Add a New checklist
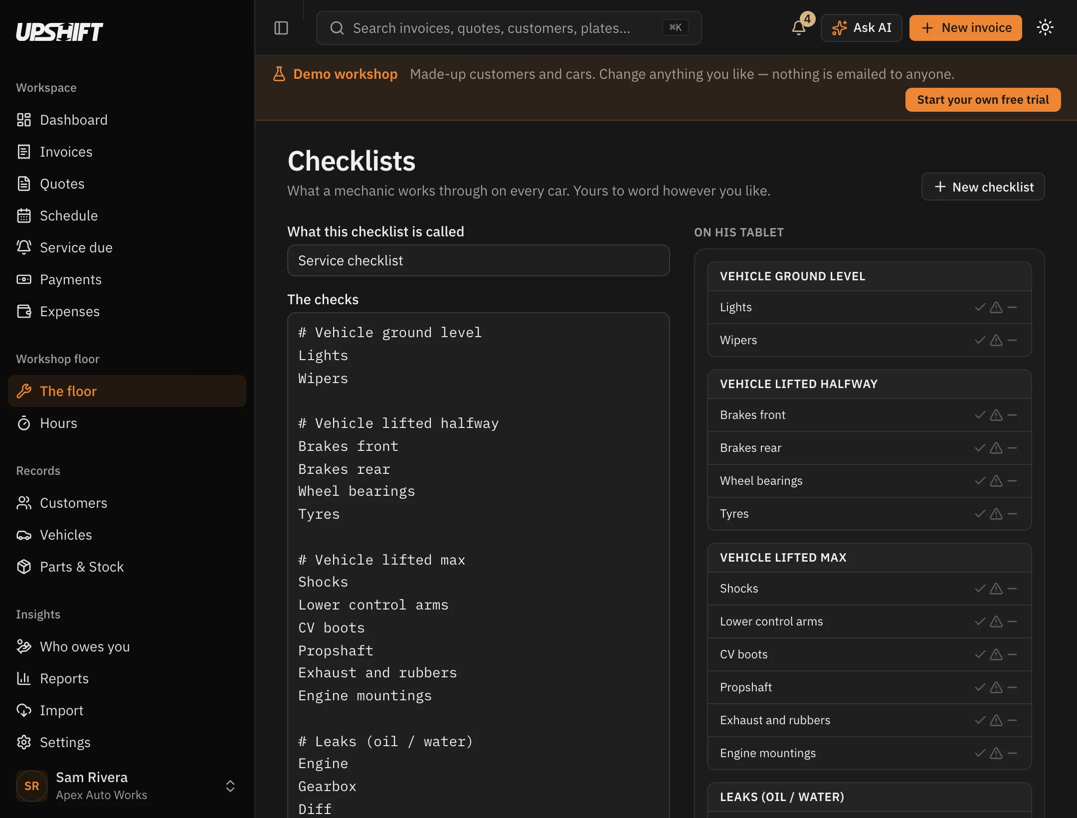This screenshot has height=818, width=1077. (x=983, y=187)
